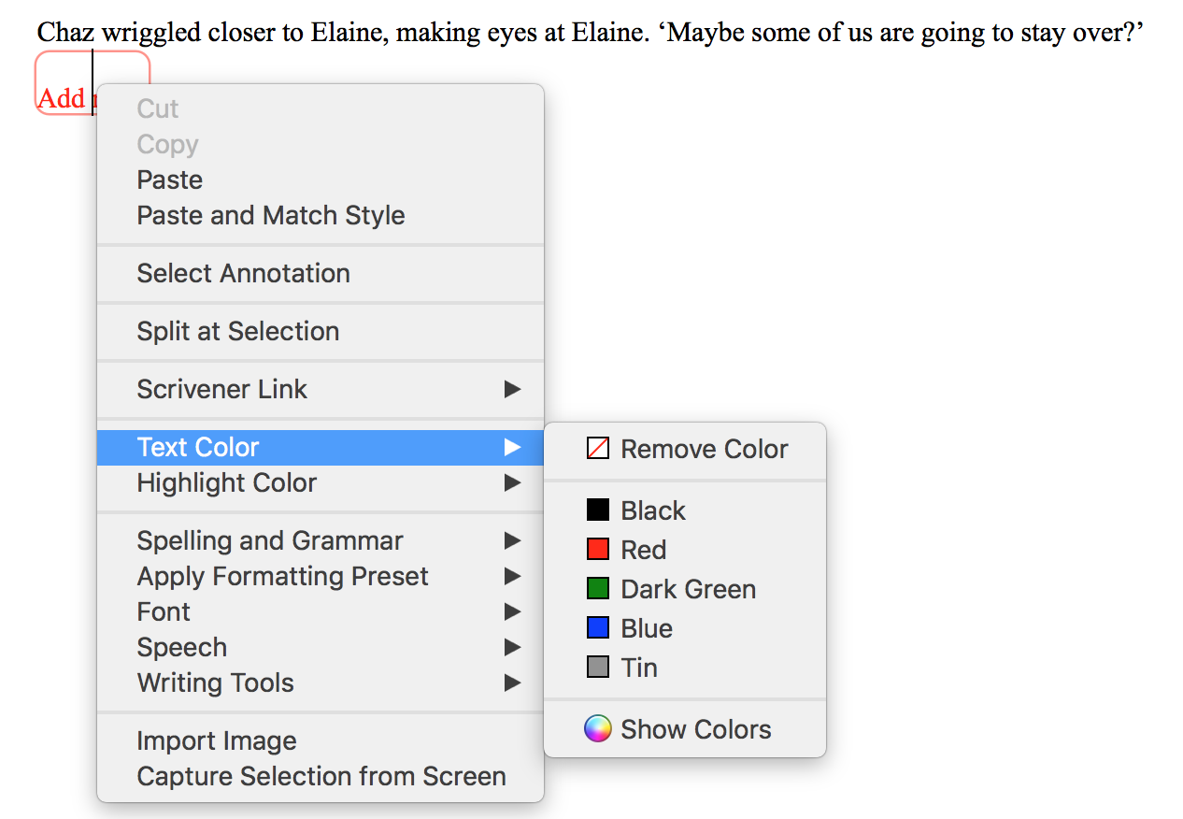Choose Split at Selection
This screenshot has height=819, width=1183.
click(237, 331)
